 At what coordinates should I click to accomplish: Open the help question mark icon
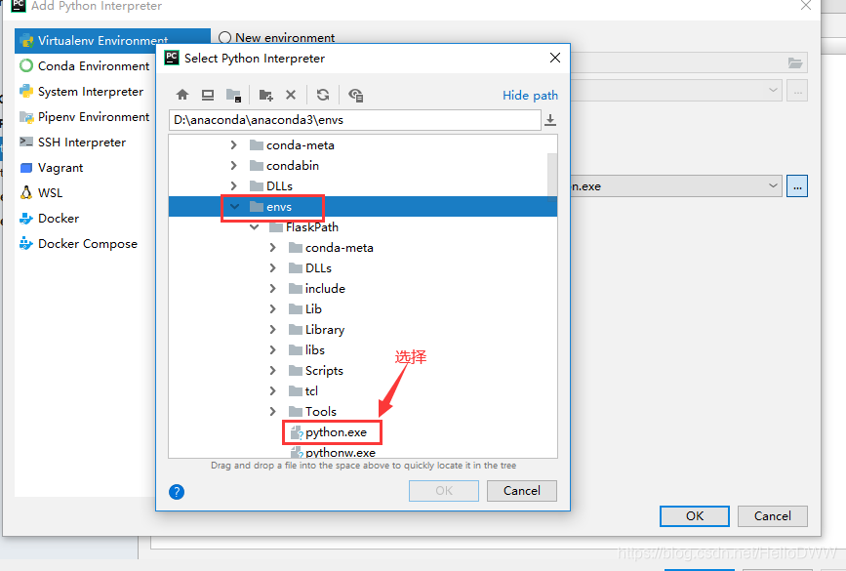tap(177, 492)
